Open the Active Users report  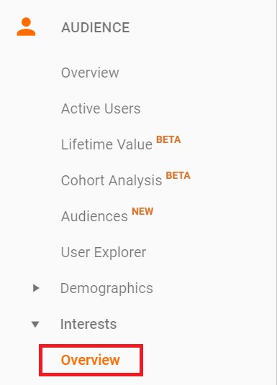pos(101,108)
